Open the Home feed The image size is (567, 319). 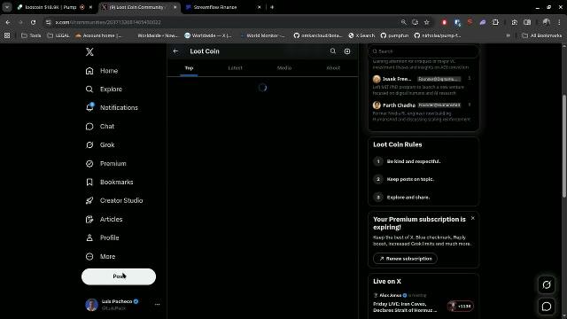[102, 71]
